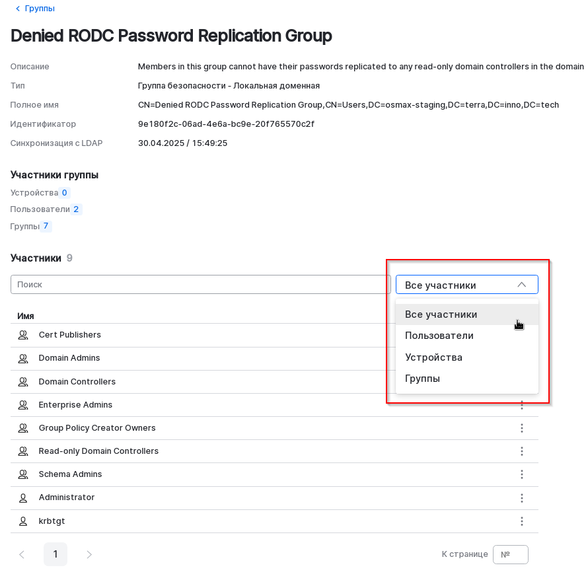
Task: Click the user icon beside Administrator
Action: (23, 497)
